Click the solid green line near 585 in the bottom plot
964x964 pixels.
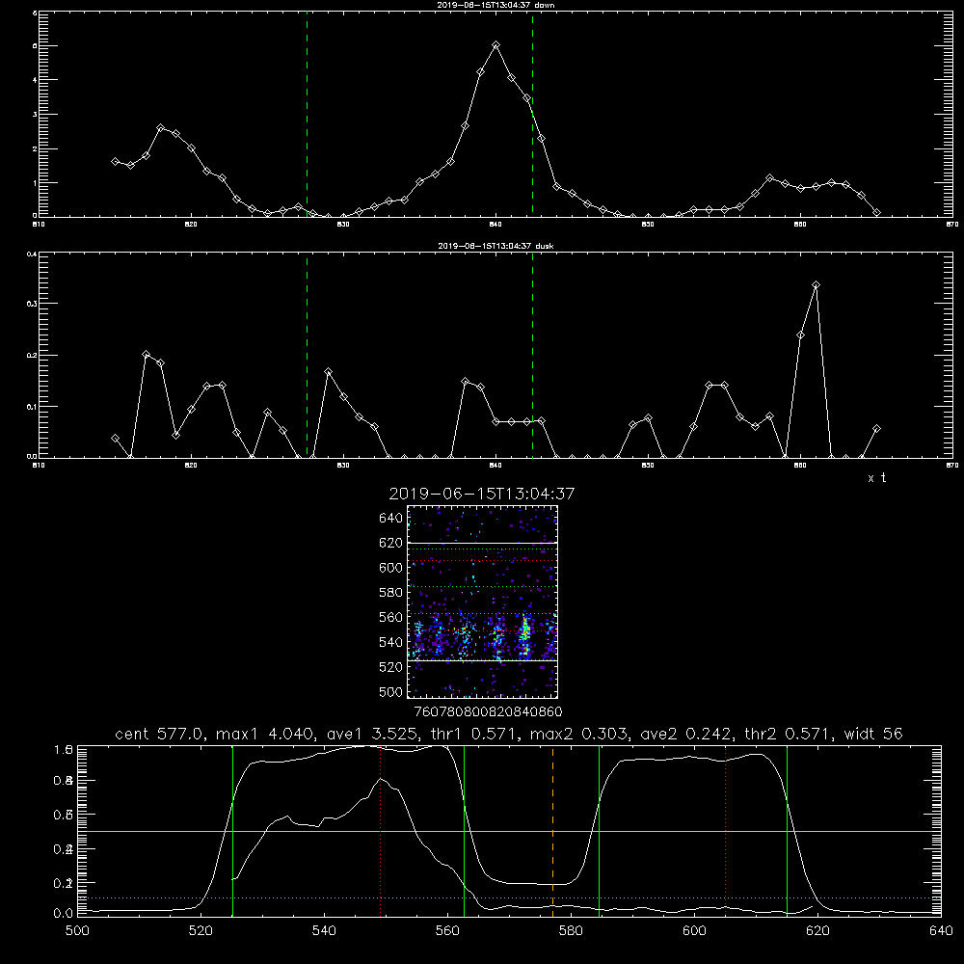[x=599, y=831]
